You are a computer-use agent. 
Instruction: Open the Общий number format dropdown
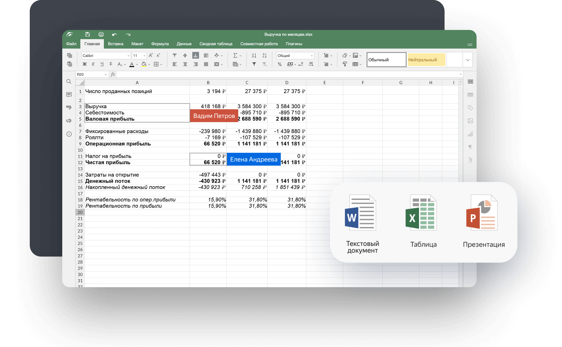[x=312, y=56]
